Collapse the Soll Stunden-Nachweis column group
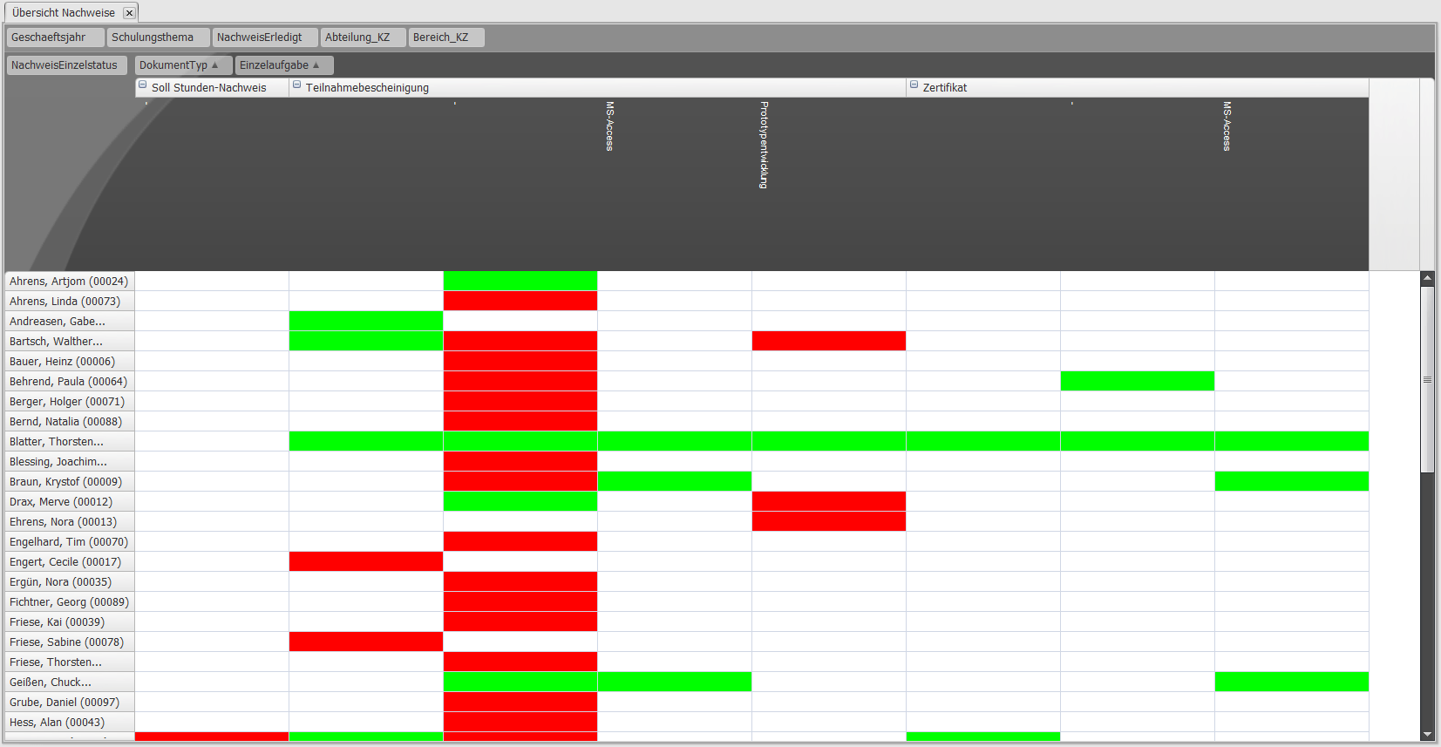The image size is (1441, 747). (x=143, y=85)
